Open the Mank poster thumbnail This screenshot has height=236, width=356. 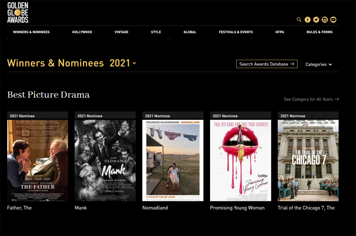105,161
